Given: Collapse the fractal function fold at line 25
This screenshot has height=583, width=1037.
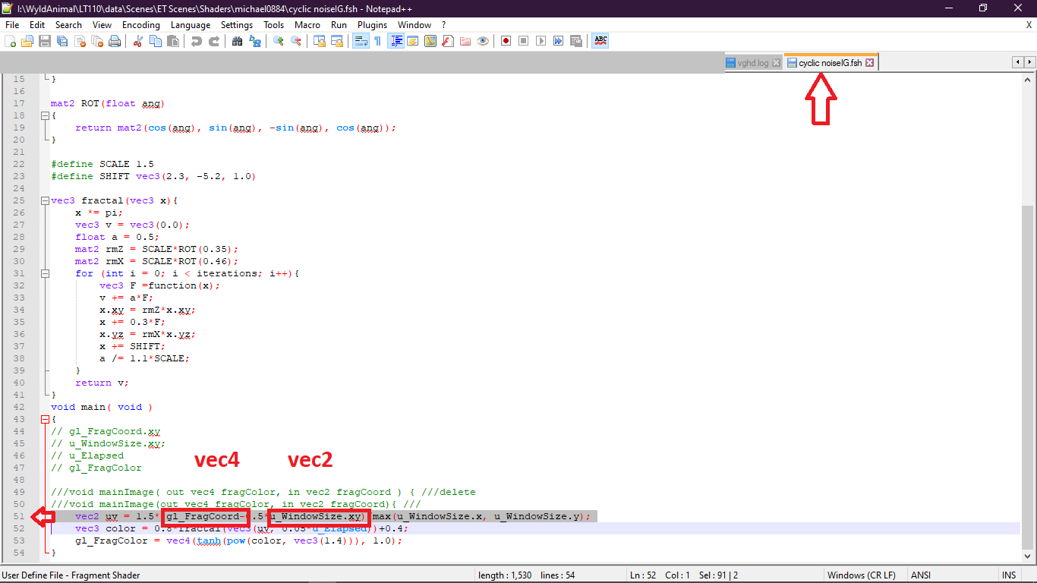Looking at the screenshot, I should [45, 201].
